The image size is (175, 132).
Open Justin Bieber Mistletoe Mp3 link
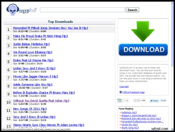(x=31, y=44)
